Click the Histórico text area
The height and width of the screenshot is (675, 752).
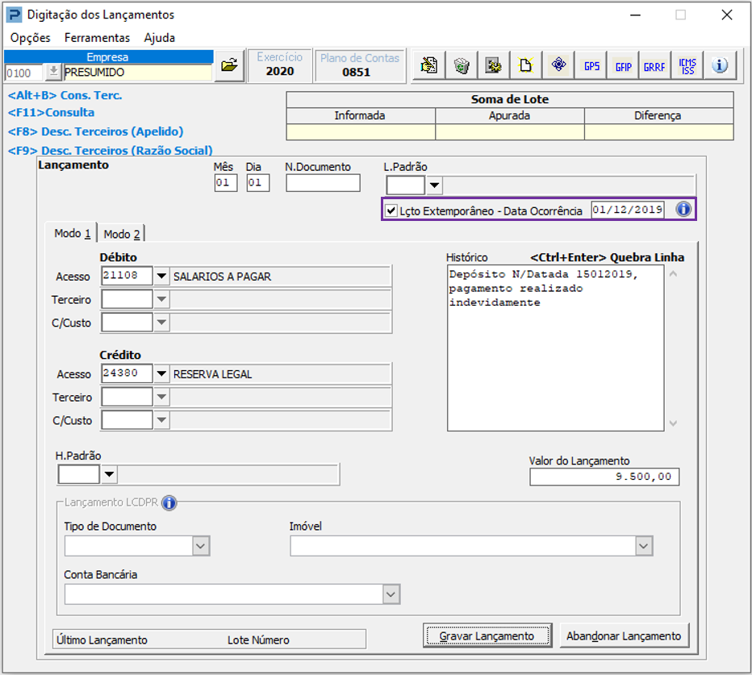[x=555, y=348]
